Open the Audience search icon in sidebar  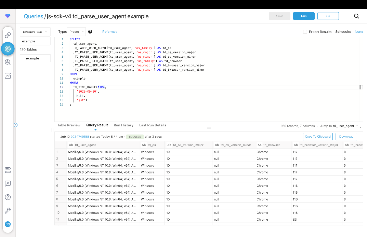(x=8, y=62)
